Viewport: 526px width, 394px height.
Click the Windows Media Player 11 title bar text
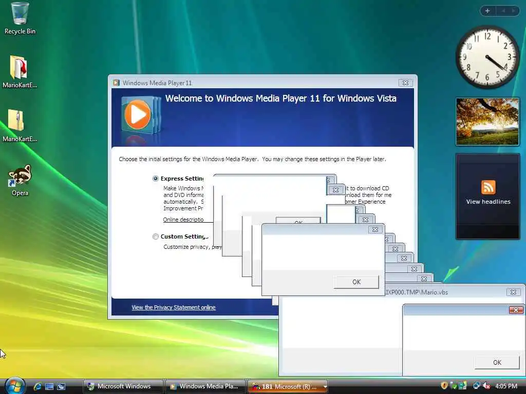[x=157, y=83]
